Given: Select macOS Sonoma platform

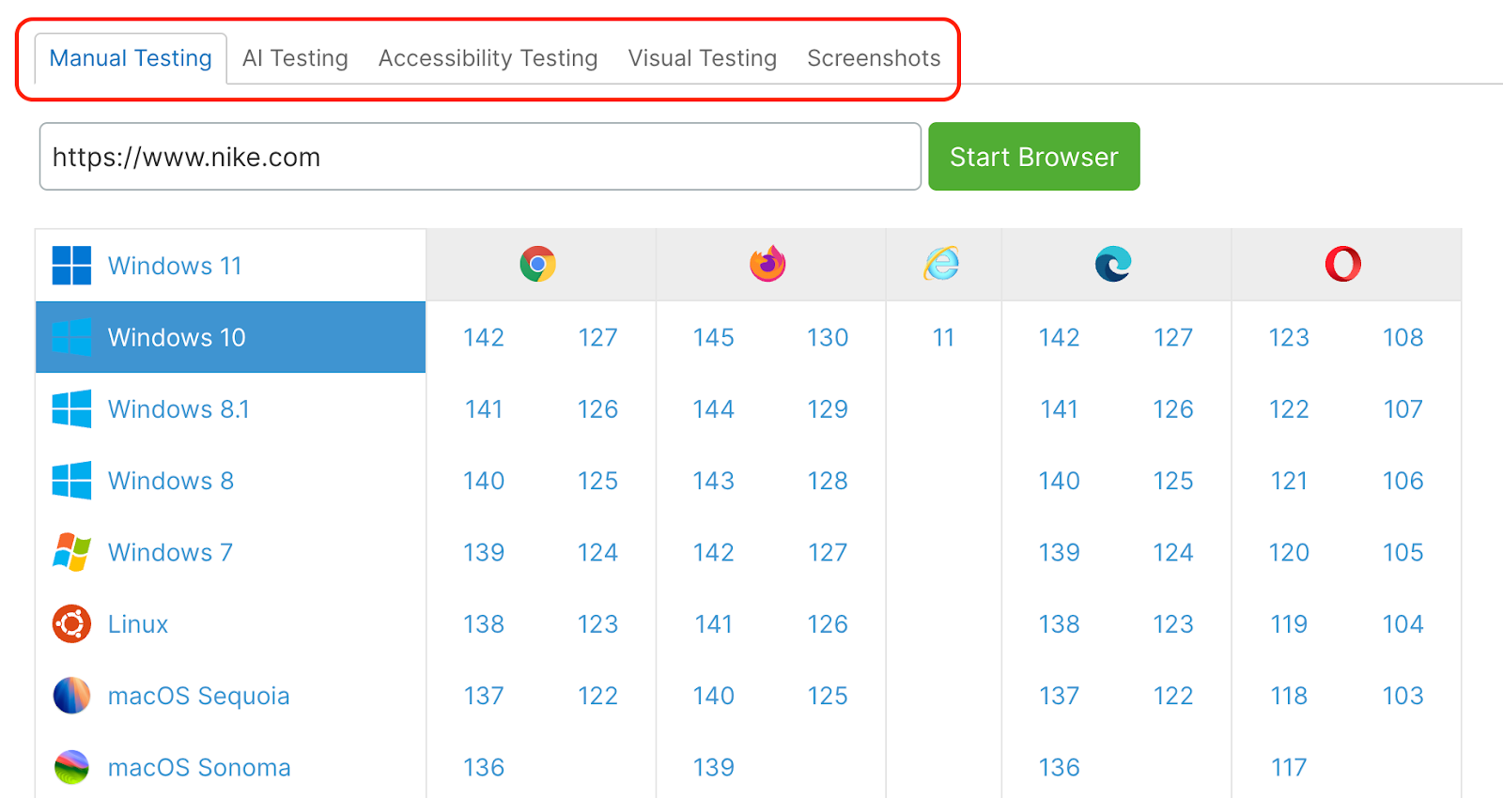Looking at the screenshot, I should pyautogui.click(x=199, y=767).
